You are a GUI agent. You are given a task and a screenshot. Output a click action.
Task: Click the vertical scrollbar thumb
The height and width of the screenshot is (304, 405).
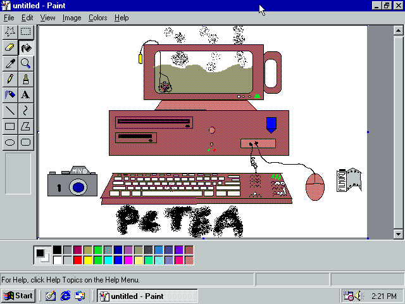click(398, 132)
